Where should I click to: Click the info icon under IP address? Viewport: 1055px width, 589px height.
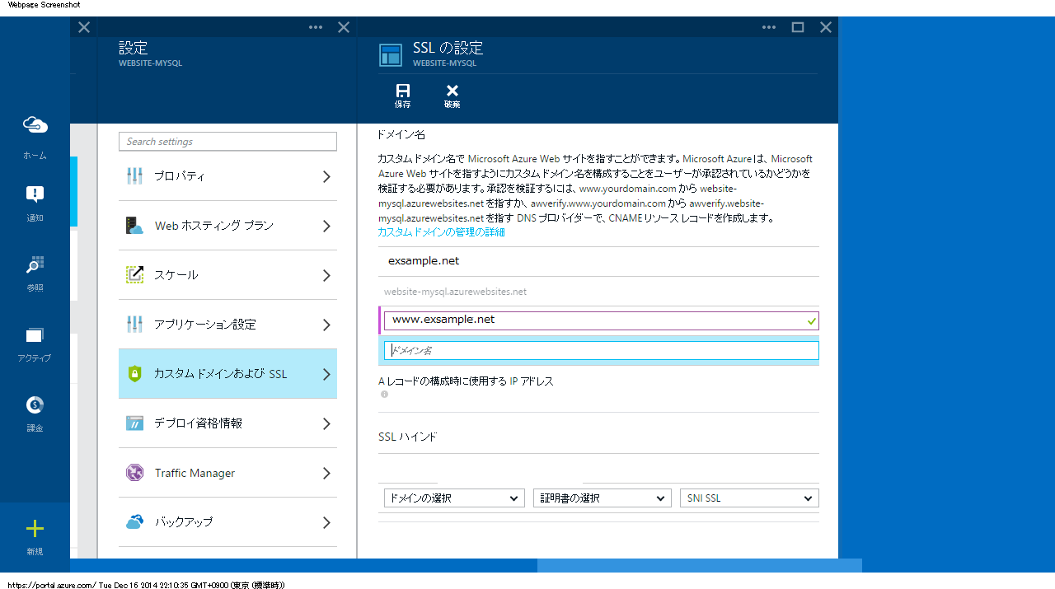tap(384, 395)
